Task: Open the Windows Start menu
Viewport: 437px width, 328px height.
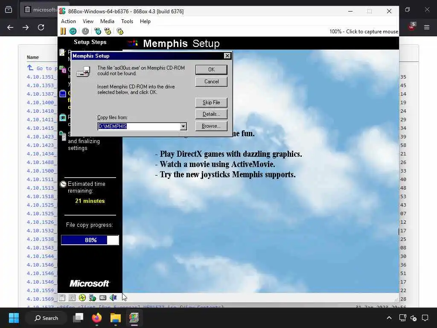Action: click(14, 318)
